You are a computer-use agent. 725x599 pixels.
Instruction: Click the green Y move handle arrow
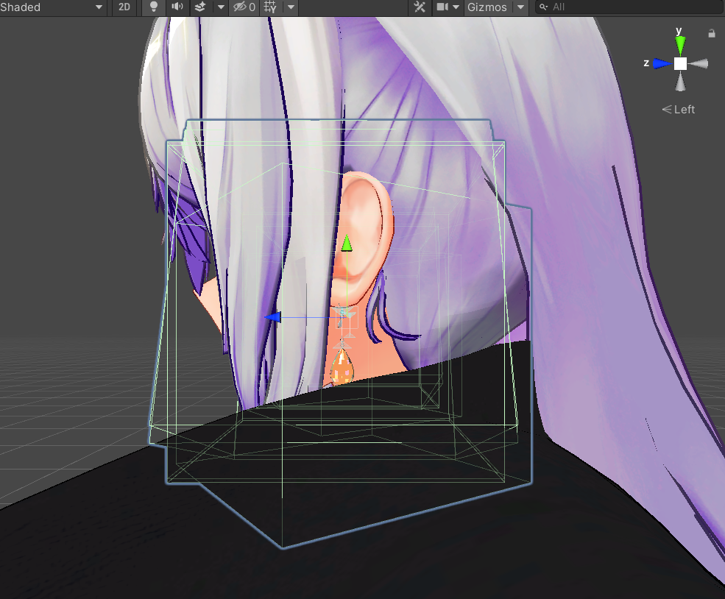coord(347,243)
